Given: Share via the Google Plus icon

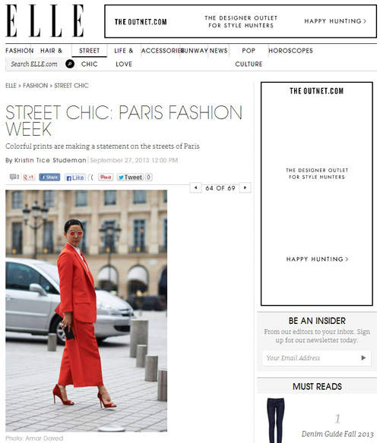Looking at the screenshot, I should click(x=29, y=178).
